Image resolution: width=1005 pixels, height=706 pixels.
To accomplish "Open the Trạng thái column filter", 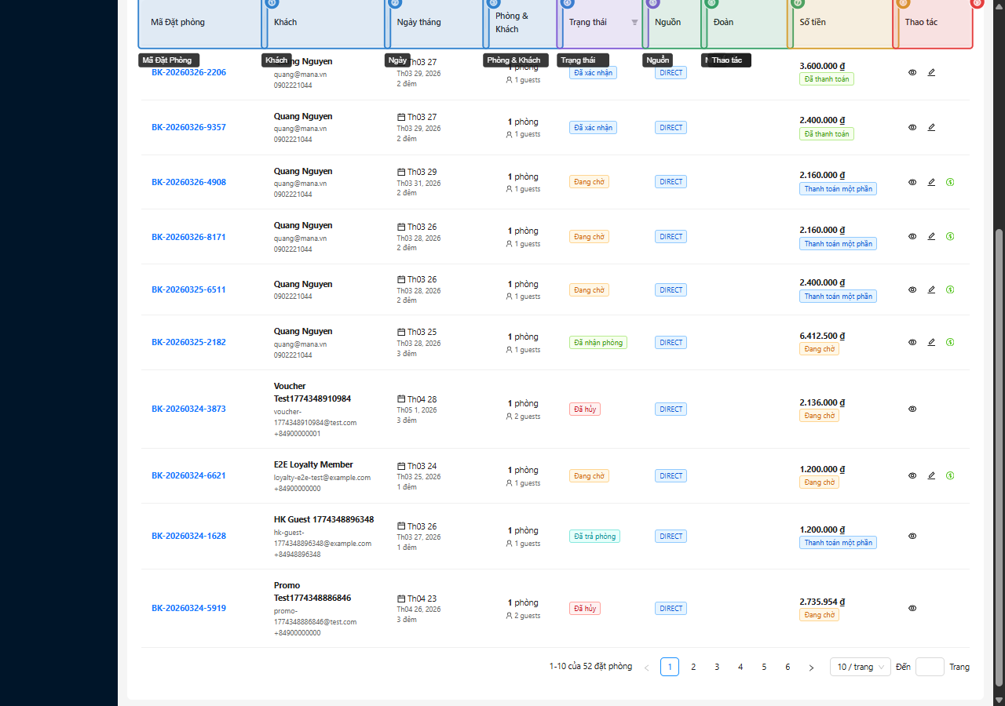I will click(634, 23).
